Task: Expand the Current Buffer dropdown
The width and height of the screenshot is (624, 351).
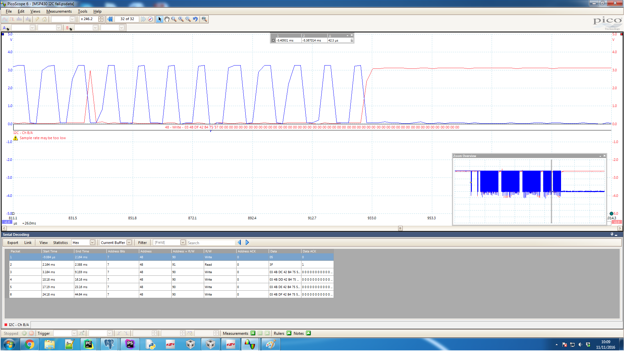Action: tap(129, 243)
